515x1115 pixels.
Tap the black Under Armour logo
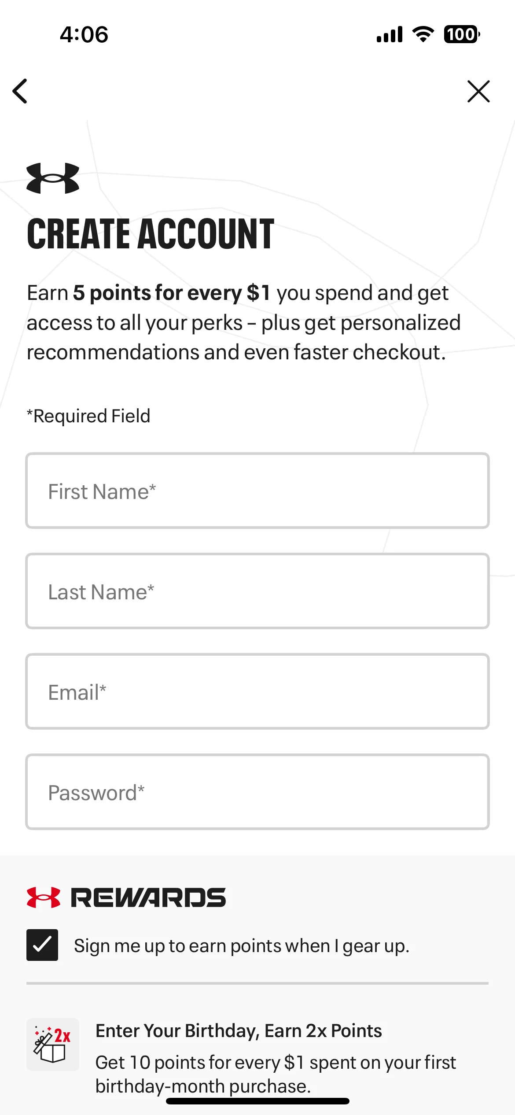click(x=53, y=178)
